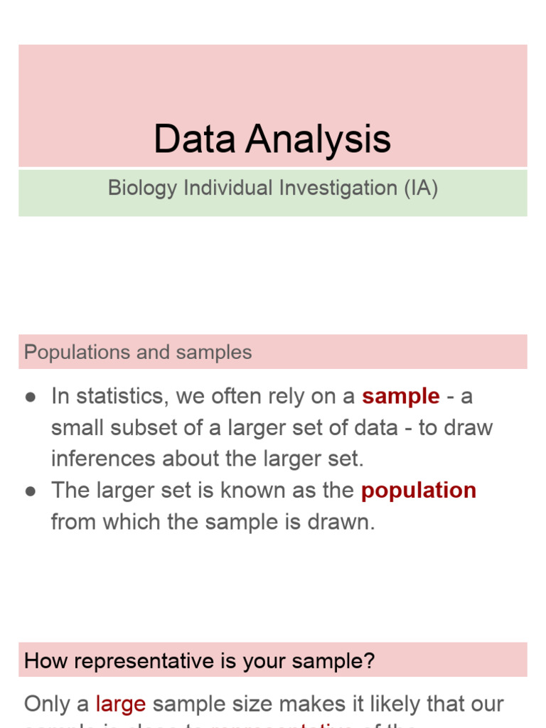Click the 'Only a' text before 'large'

(x=57, y=705)
